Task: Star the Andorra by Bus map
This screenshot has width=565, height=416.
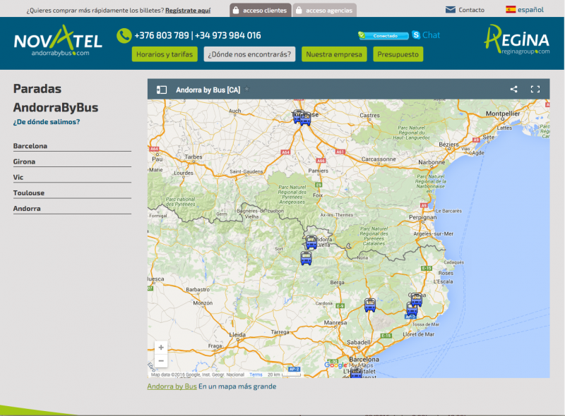Action: 247,90
